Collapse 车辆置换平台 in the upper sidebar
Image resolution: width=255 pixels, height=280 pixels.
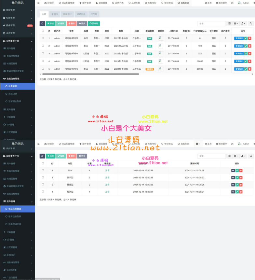point(18,41)
